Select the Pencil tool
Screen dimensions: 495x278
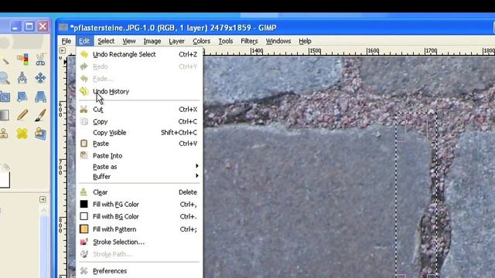[22, 115]
